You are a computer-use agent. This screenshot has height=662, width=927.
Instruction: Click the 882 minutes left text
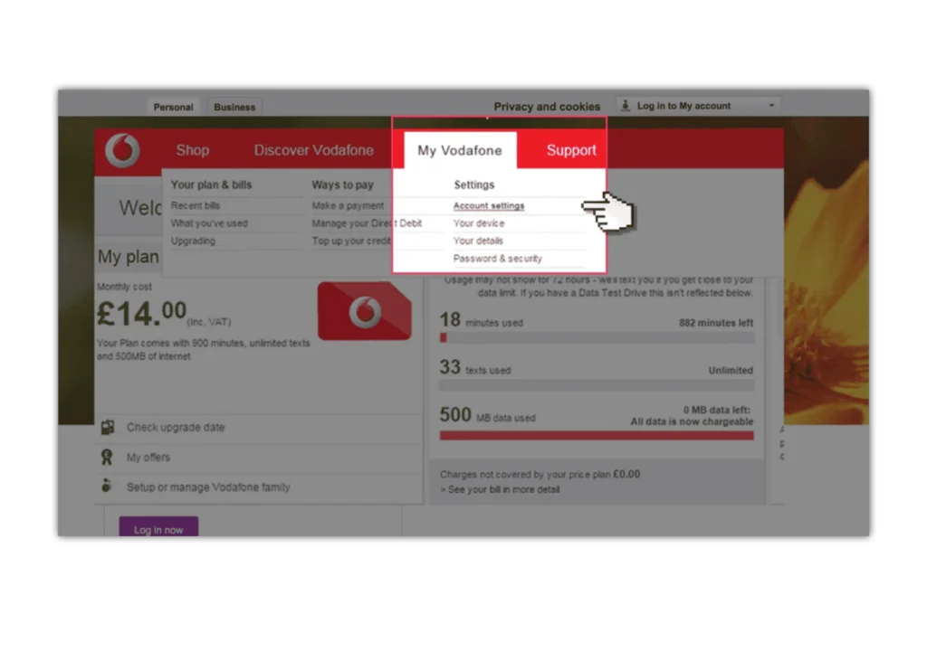tap(716, 323)
